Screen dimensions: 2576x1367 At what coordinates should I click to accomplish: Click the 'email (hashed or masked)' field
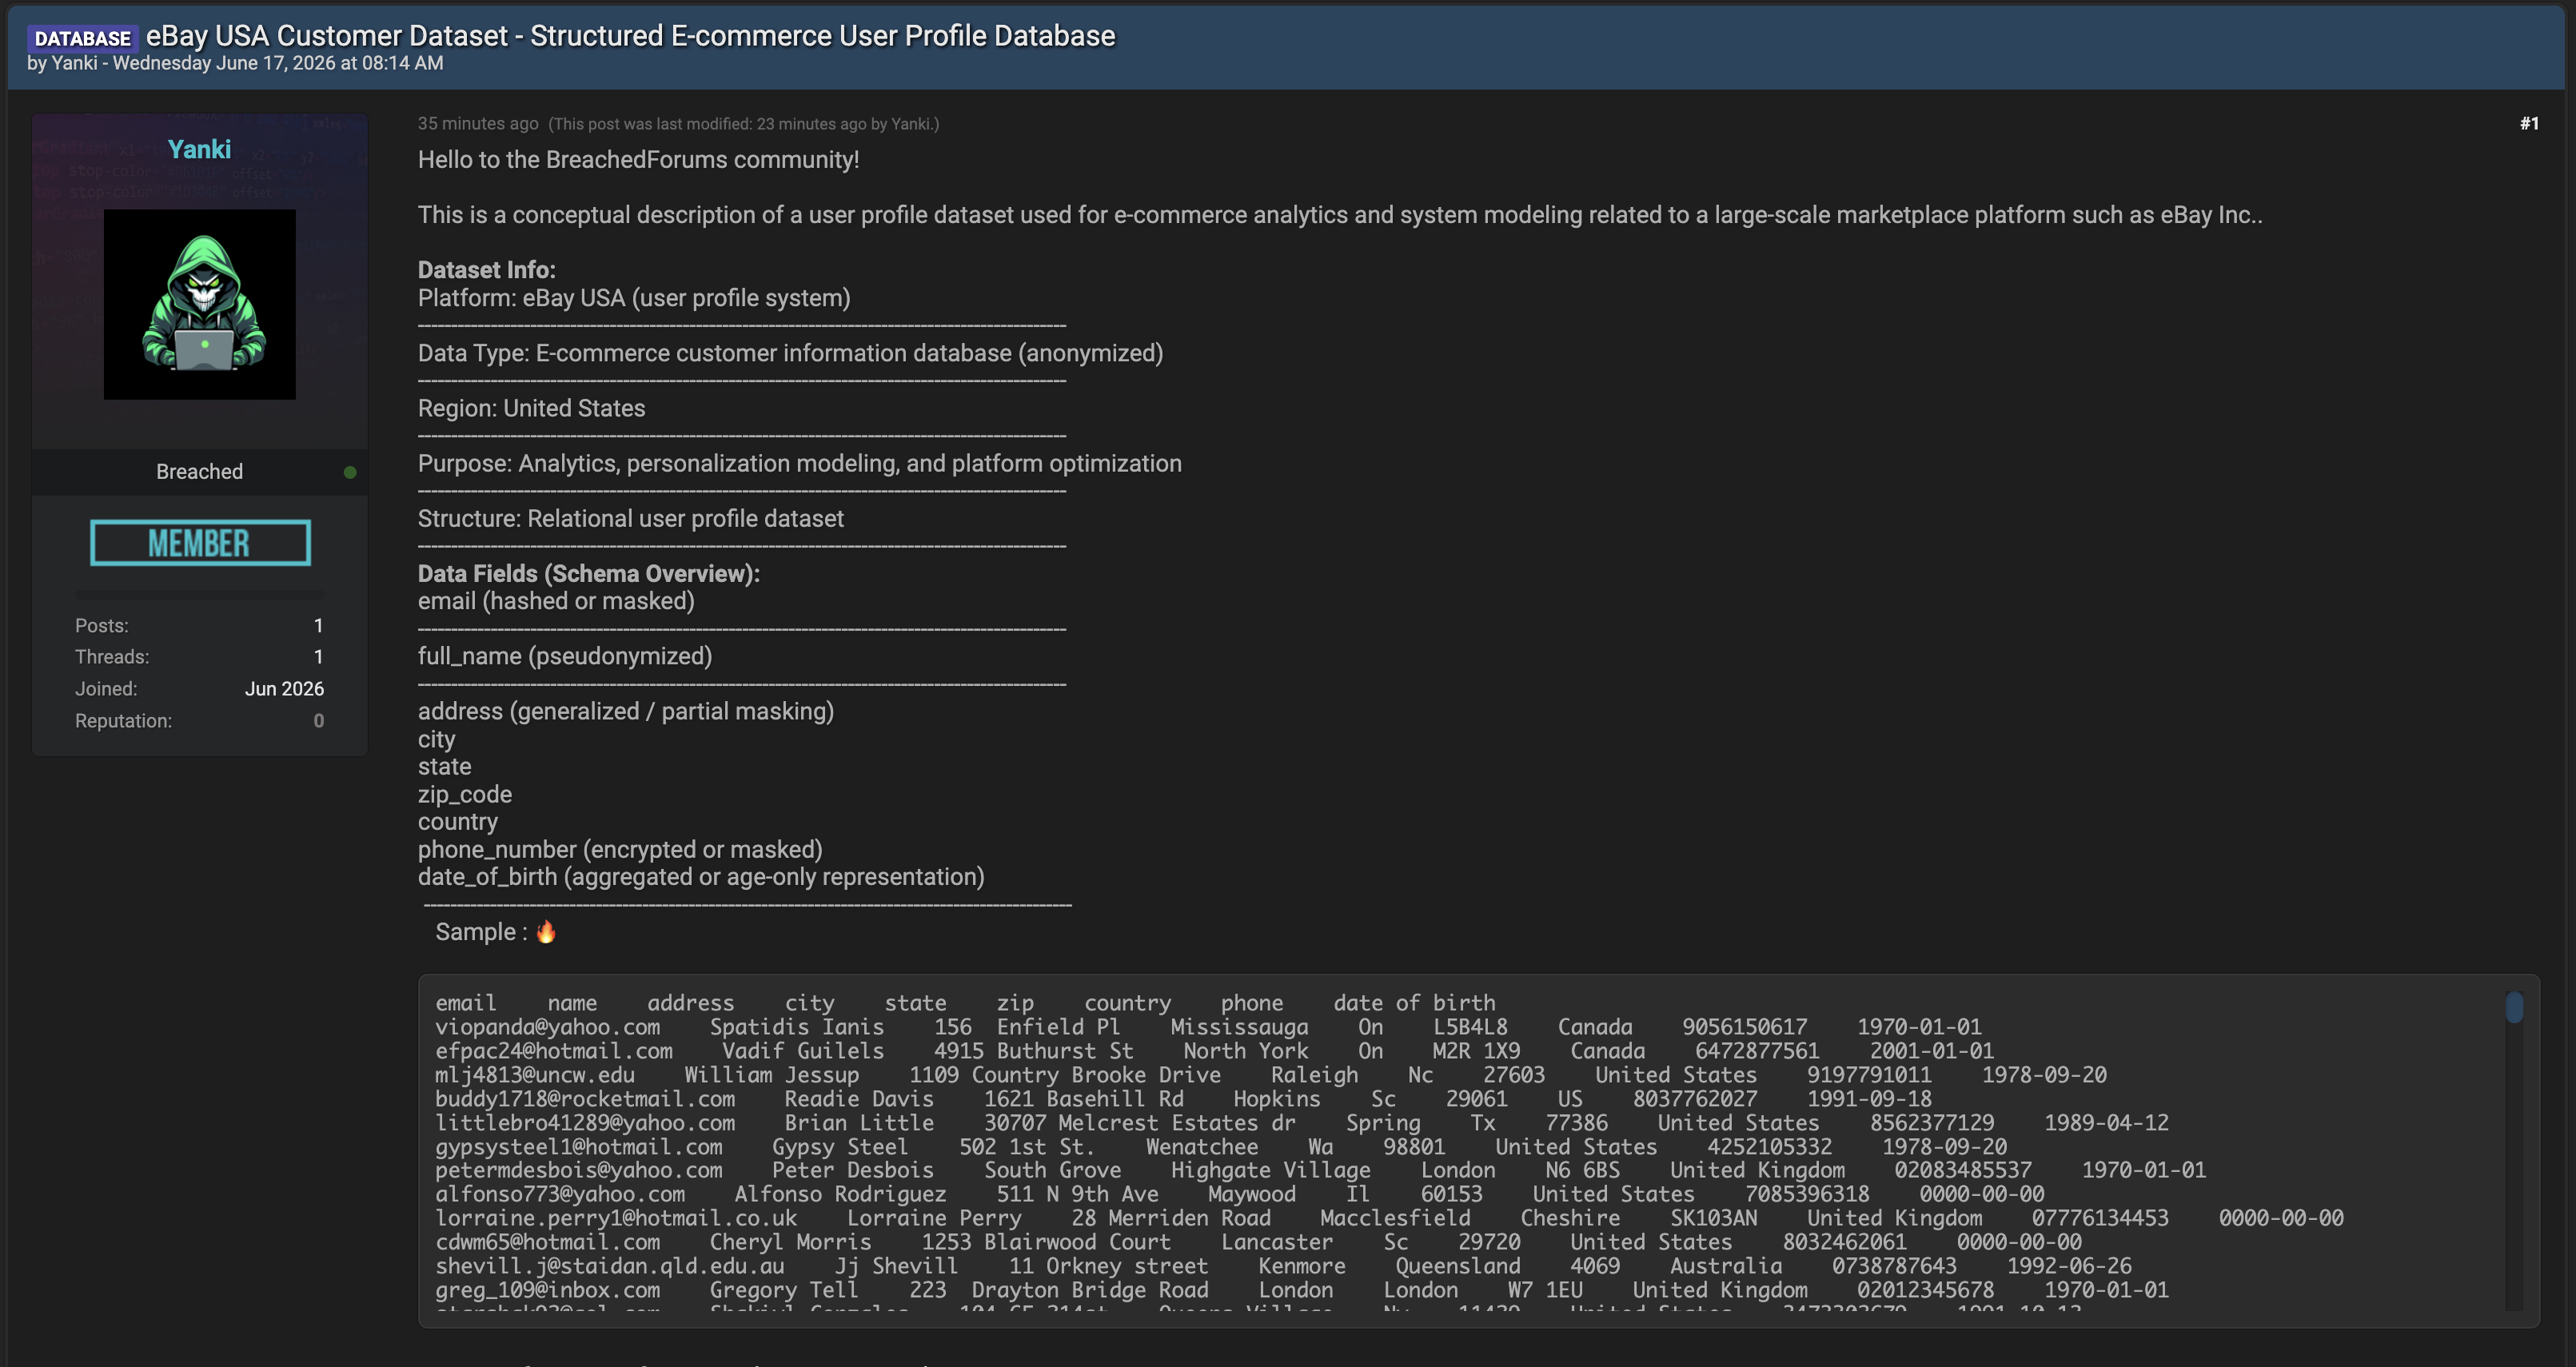click(x=555, y=601)
